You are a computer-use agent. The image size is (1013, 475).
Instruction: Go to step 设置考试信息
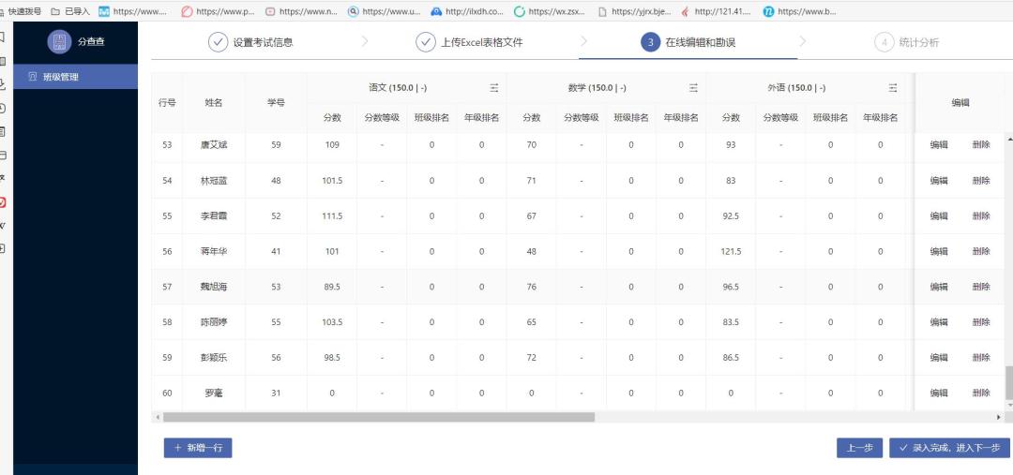click(250, 42)
